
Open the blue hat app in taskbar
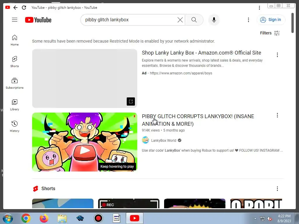click(x=80, y=218)
